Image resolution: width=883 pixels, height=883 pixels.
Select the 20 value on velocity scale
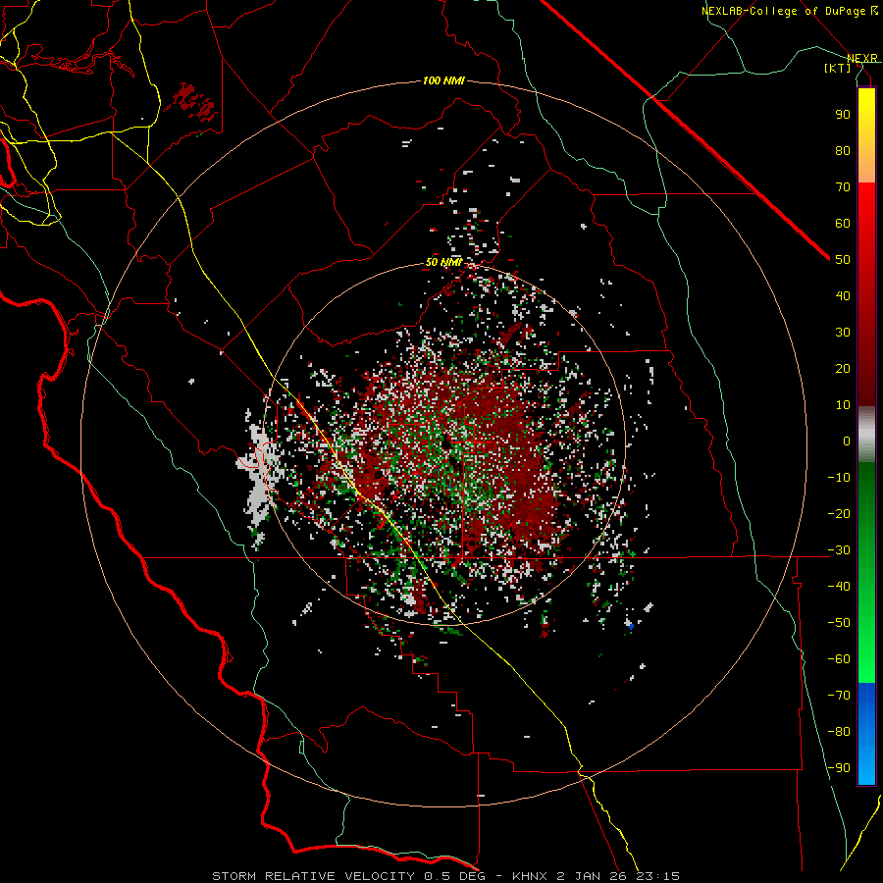tap(843, 369)
